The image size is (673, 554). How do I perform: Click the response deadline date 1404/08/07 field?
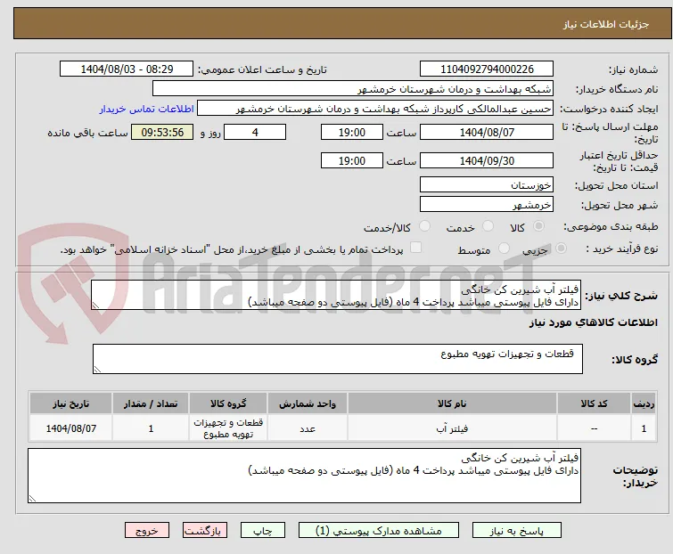point(487,132)
